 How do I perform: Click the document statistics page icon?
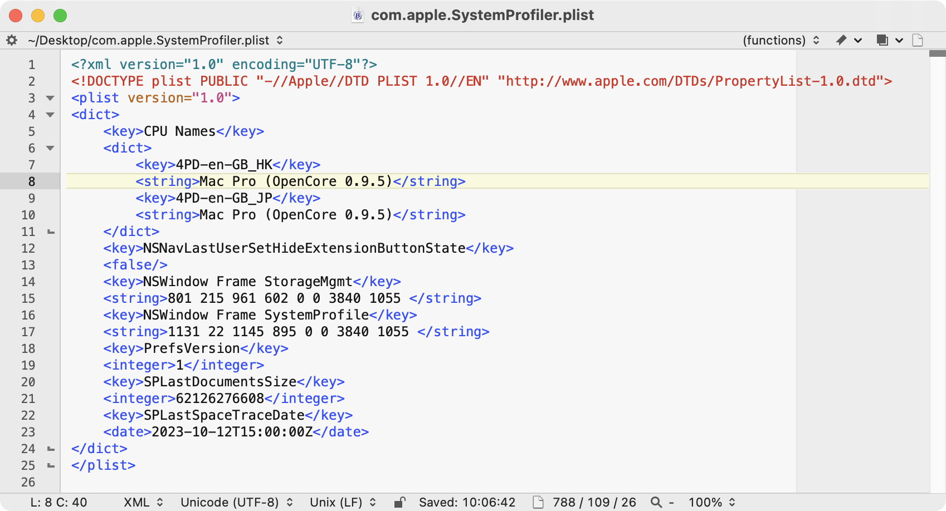(x=538, y=502)
